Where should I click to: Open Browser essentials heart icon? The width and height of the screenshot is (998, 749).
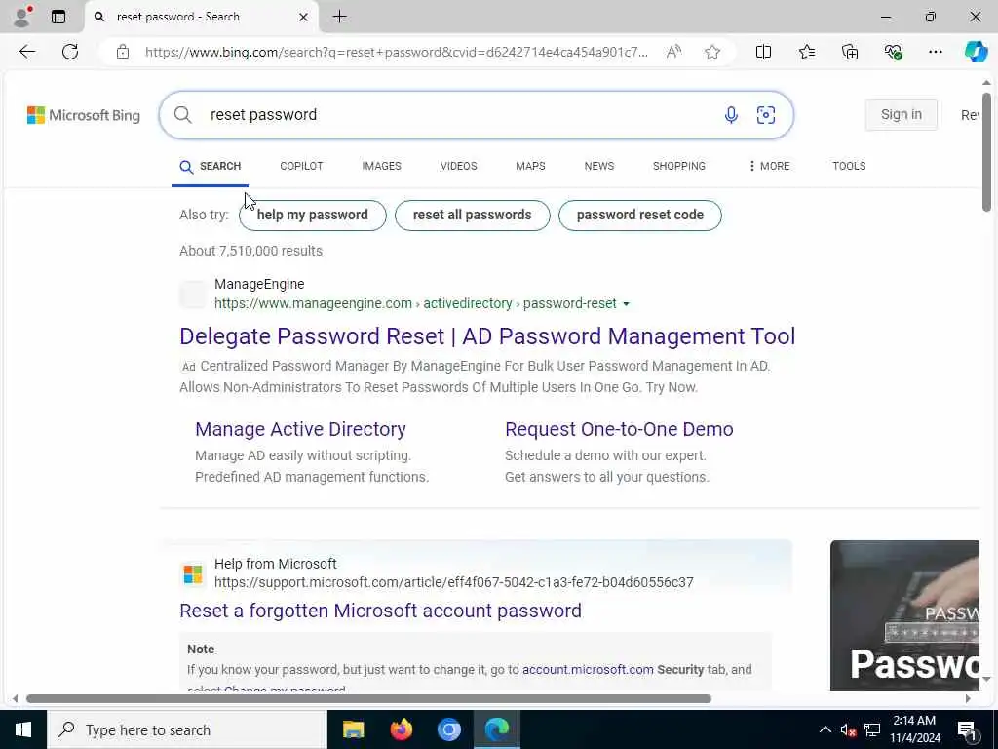893,53
